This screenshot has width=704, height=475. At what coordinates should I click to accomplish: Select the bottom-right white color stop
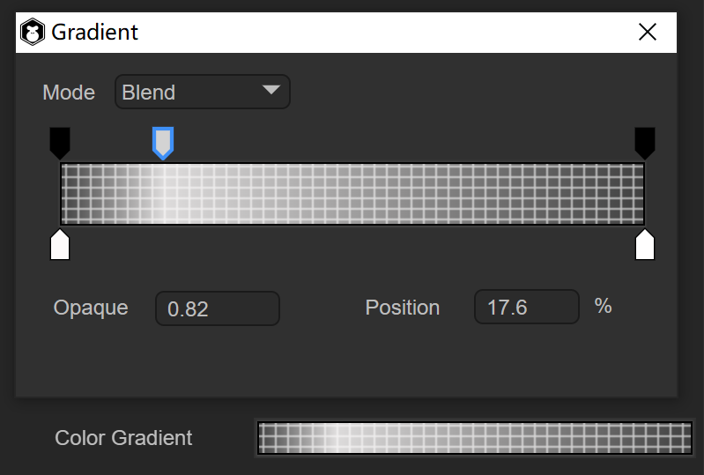click(x=645, y=244)
